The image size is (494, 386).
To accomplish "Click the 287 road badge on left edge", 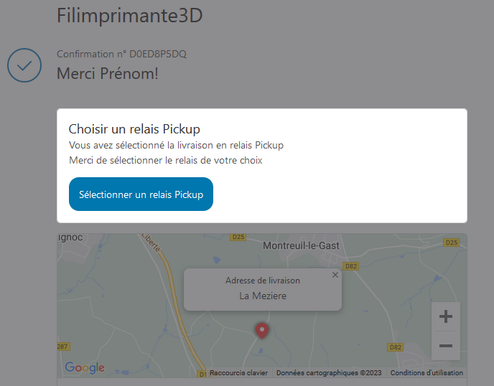I will click(63, 347).
